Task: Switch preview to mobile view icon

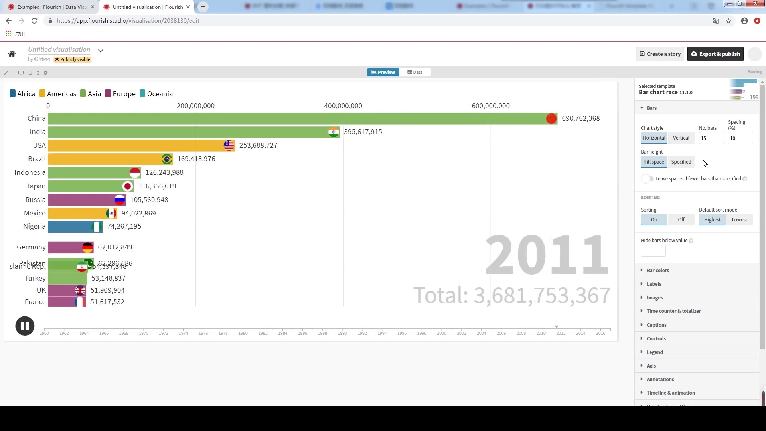Action: tap(38, 73)
